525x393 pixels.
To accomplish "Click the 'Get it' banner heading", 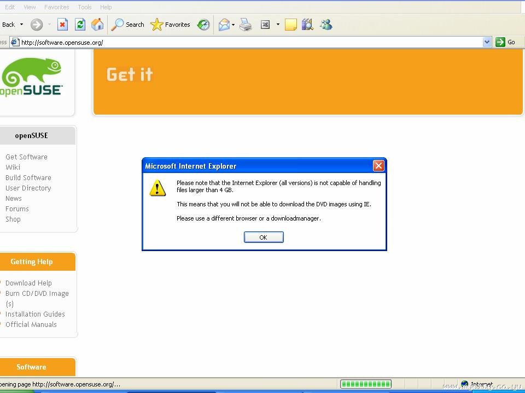I will 130,74.
